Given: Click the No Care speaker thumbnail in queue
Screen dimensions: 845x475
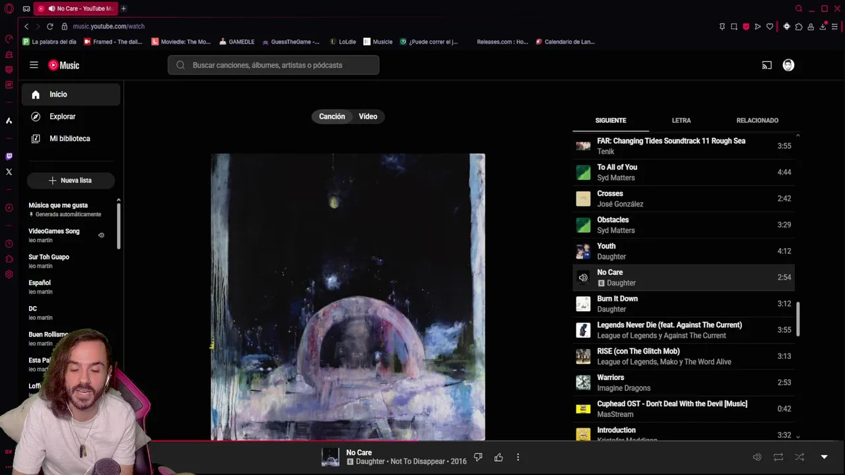Looking at the screenshot, I should click(583, 278).
